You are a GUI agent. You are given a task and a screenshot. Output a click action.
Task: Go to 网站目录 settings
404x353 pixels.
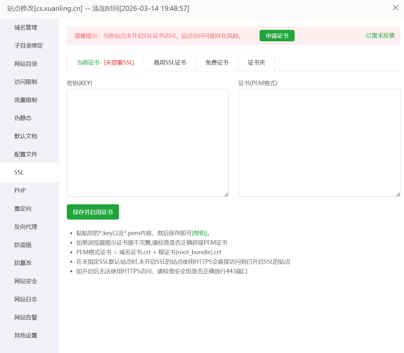(25, 64)
